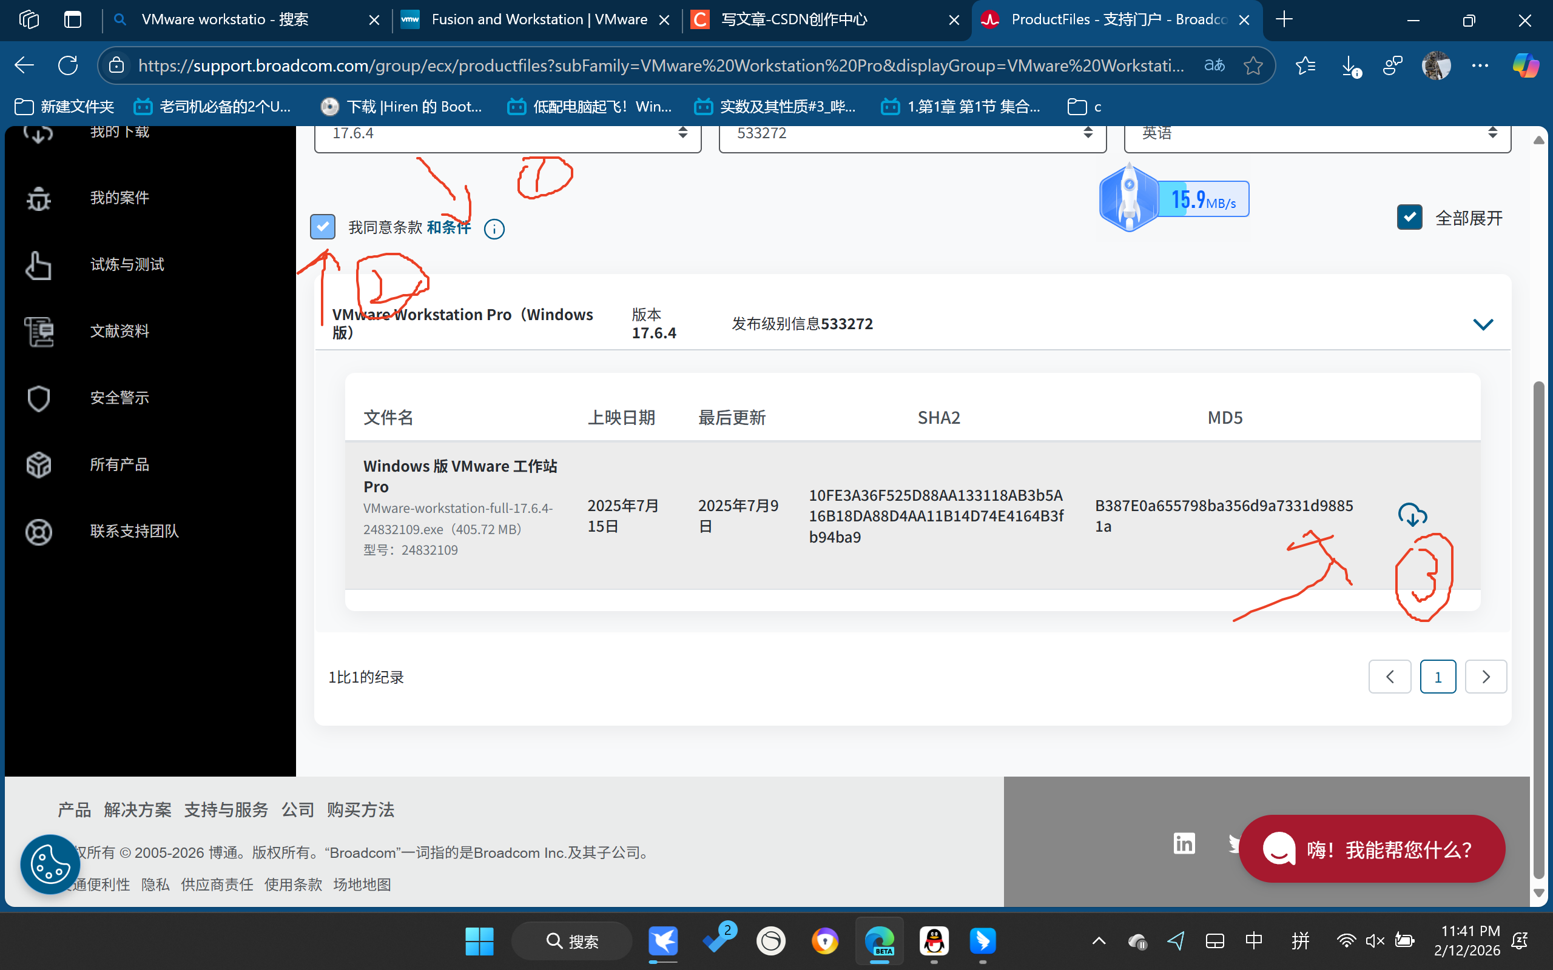The height and width of the screenshot is (970, 1553).
Task: Open Broadcom LinkedIn page icon
Action: 1184,843
